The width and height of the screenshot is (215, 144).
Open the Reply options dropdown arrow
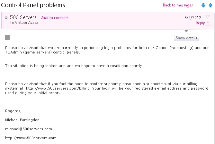pyautogui.click(x=208, y=23)
